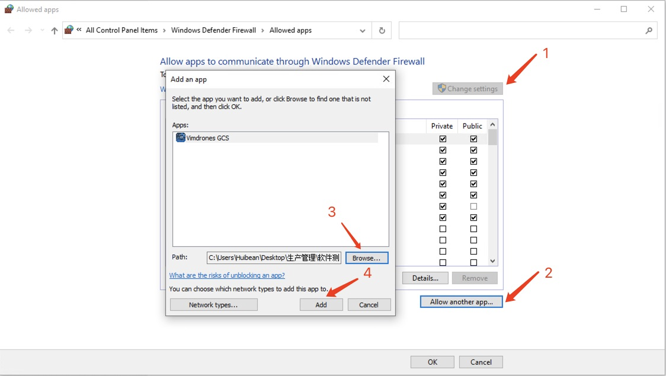Click the Remove button
666x376 pixels.
point(475,278)
